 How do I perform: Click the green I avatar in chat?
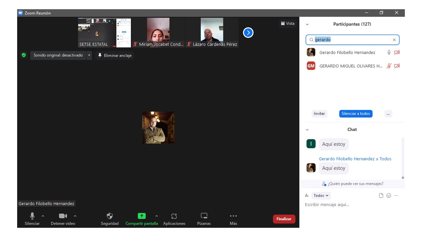[x=311, y=144]
